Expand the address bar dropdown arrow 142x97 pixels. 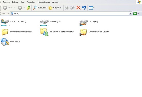click(130, 14)
